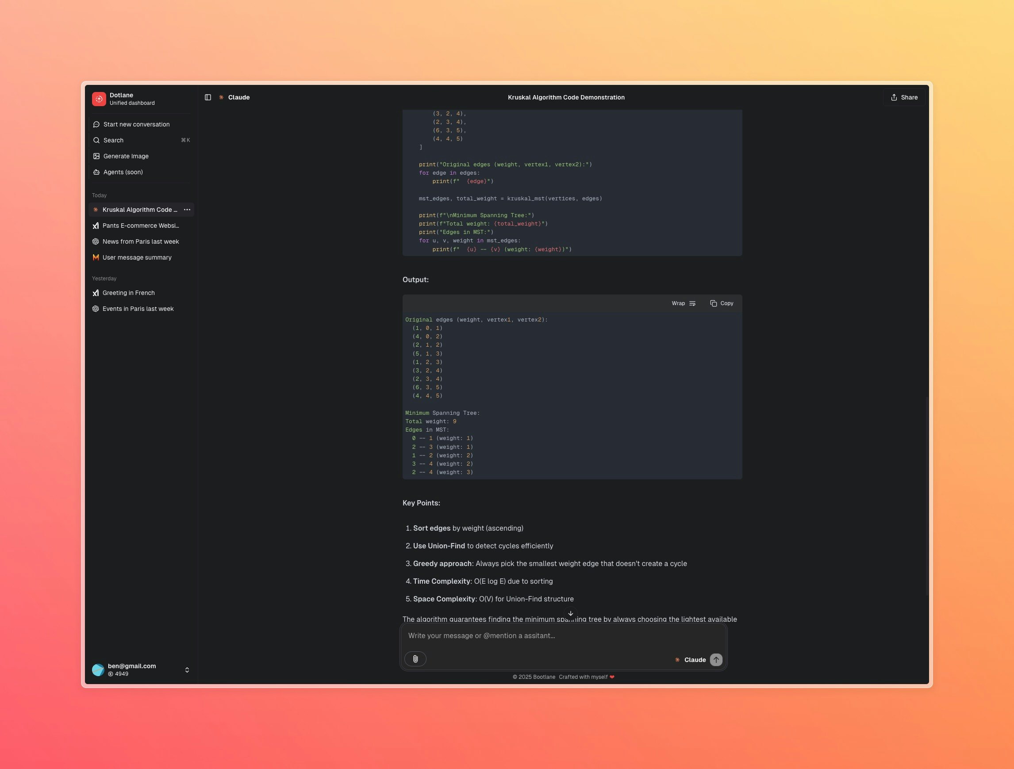Select Agents (soon) item
This screenshot has width=1014, height=769.
coord(141,172)
